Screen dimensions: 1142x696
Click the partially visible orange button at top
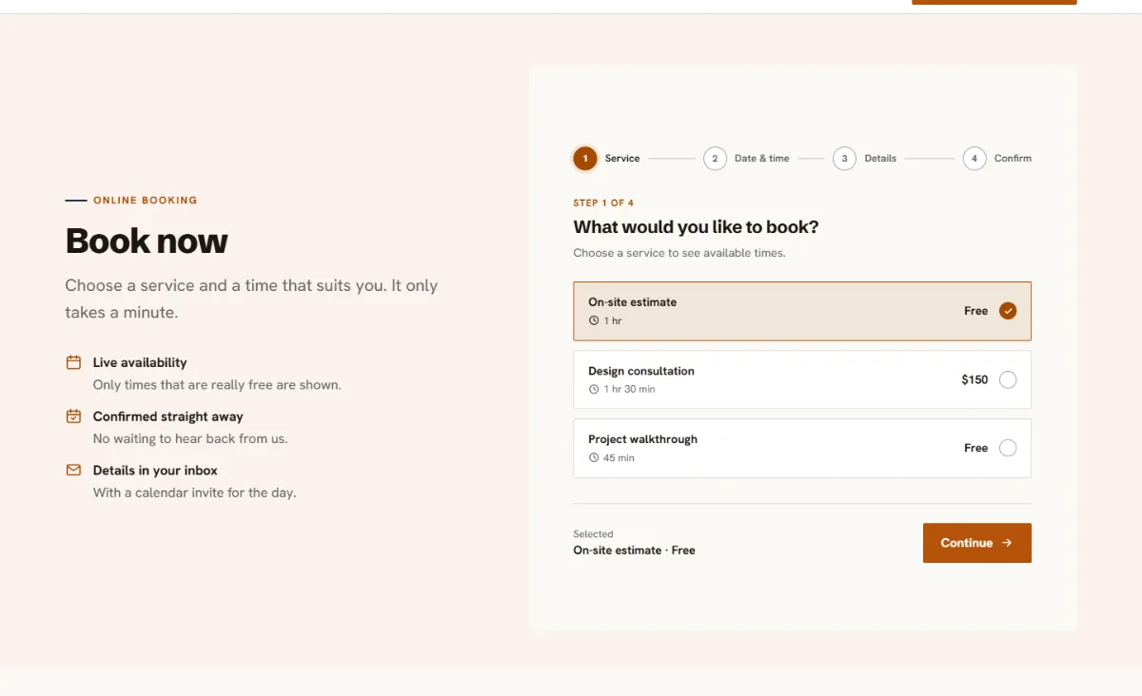pyautogui.click(x=994, y=2)
